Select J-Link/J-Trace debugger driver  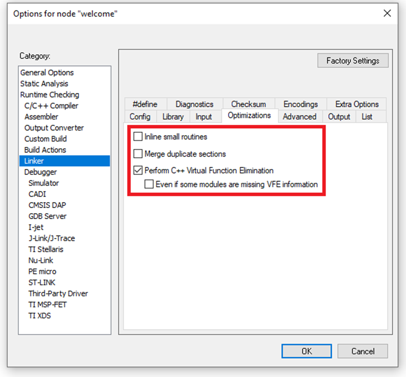[52, 238]
